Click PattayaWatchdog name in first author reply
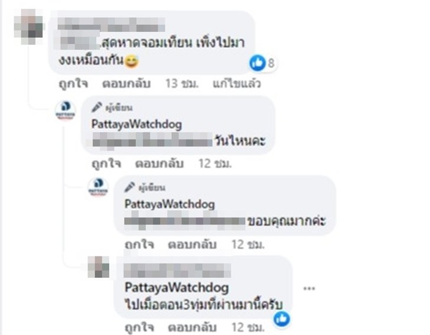The height and width of the screenshot is (335, 430). tap(136, 124)
